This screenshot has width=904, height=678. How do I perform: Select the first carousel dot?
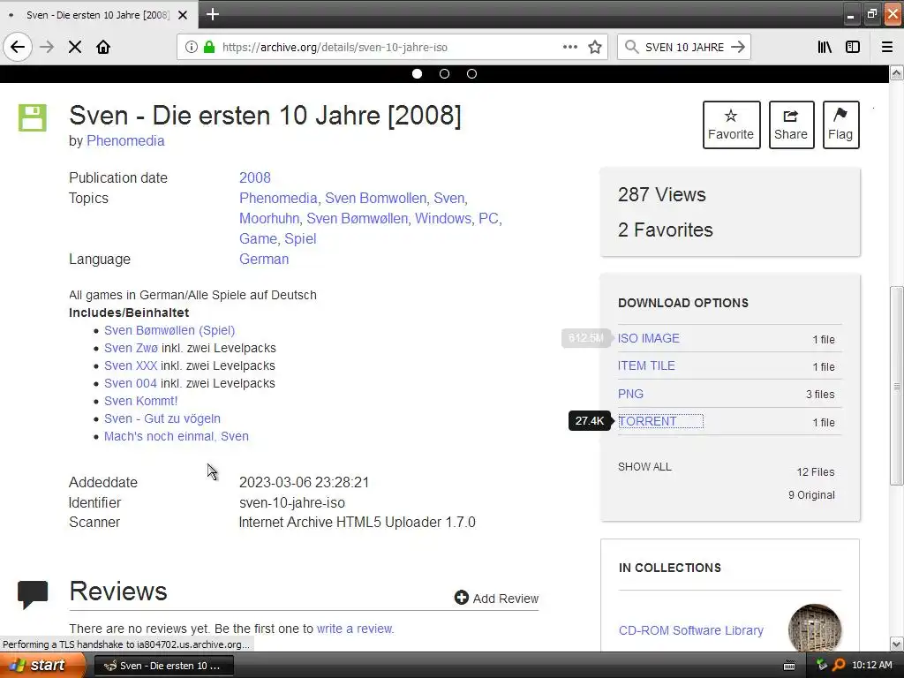(418, 74)
